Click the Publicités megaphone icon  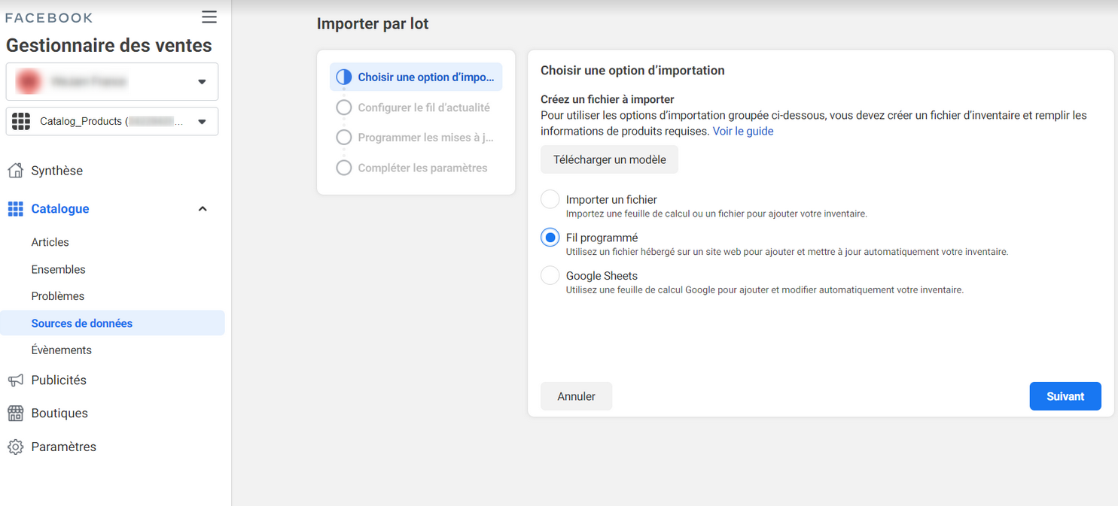point(15,380)
